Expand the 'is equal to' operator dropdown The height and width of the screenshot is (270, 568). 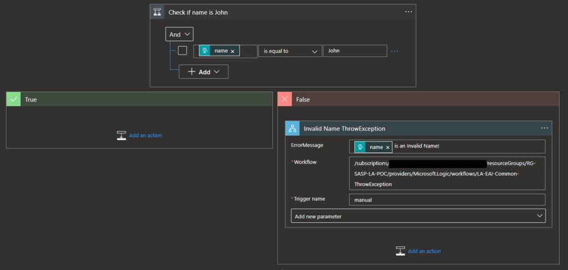[x=290, y=51]
